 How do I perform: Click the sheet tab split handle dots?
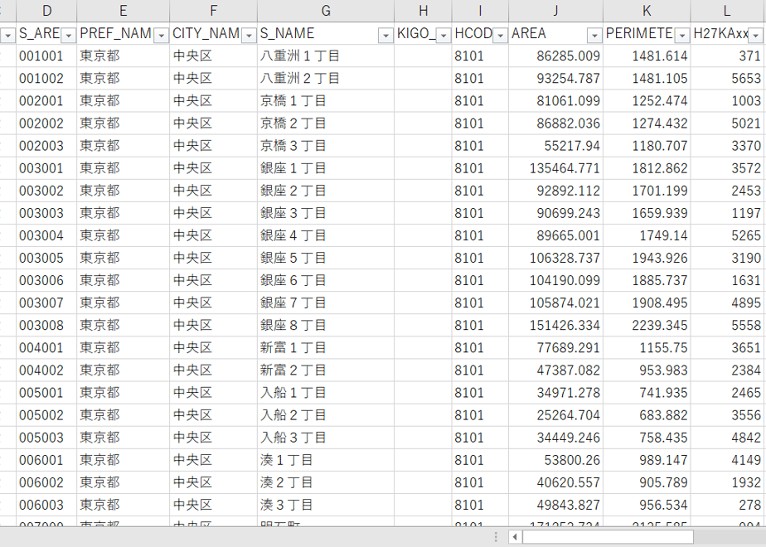click(496, 537)
